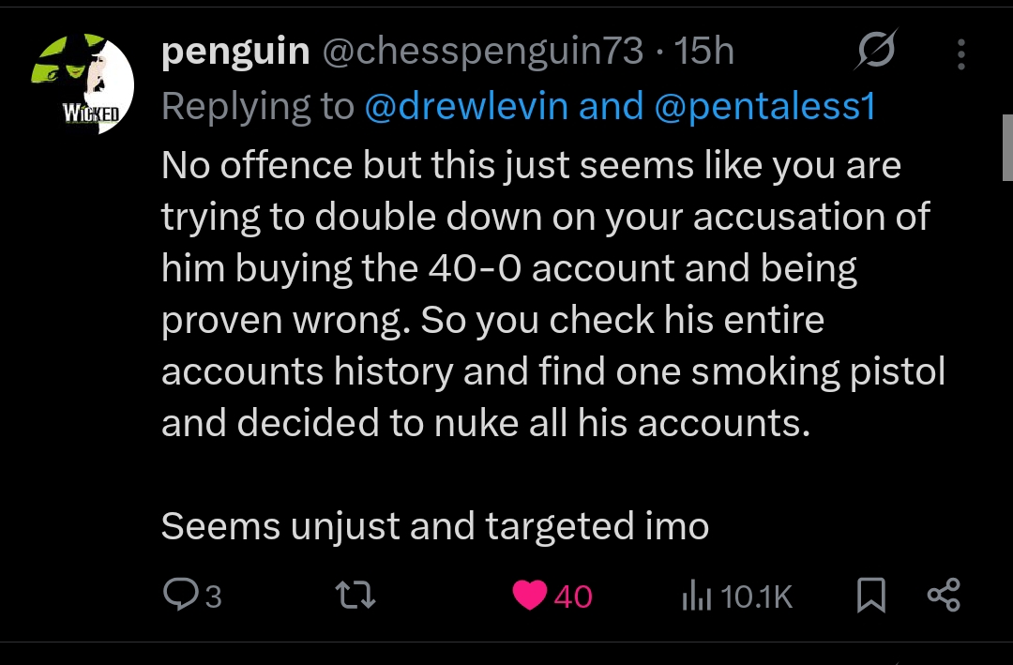Bookmark this tweet
The image size is (1013, 665).
pos(871,595)
